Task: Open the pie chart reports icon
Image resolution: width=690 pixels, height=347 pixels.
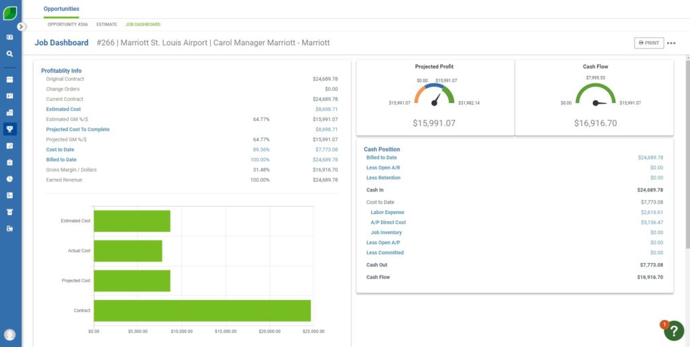Action: pos(10,179)
